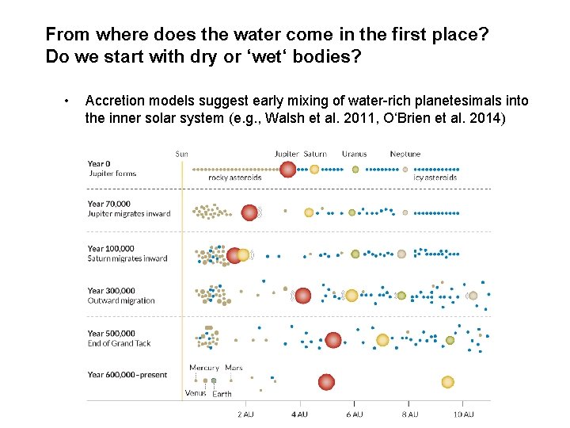Click red Jupiter in the Year 300,000 row

point(302,296)
